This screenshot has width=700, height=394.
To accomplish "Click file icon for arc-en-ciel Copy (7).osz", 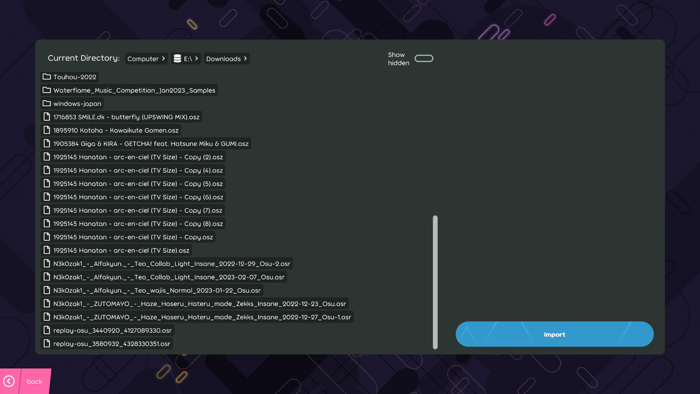I will [x=47, y=210].
